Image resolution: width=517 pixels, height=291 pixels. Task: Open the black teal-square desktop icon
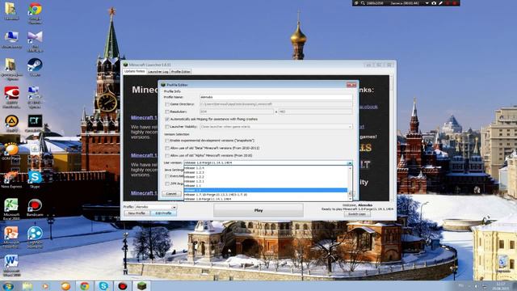pos(35,124)
